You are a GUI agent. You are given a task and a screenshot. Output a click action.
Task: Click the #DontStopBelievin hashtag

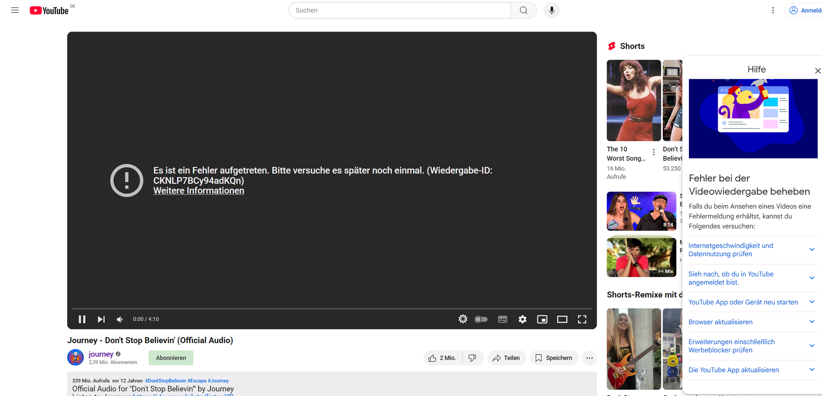tap(166, 381)
